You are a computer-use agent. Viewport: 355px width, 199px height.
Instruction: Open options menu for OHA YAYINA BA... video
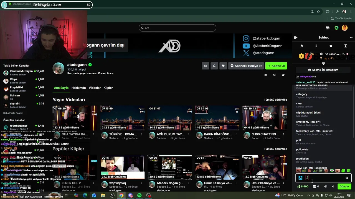(x=94, y=134)
